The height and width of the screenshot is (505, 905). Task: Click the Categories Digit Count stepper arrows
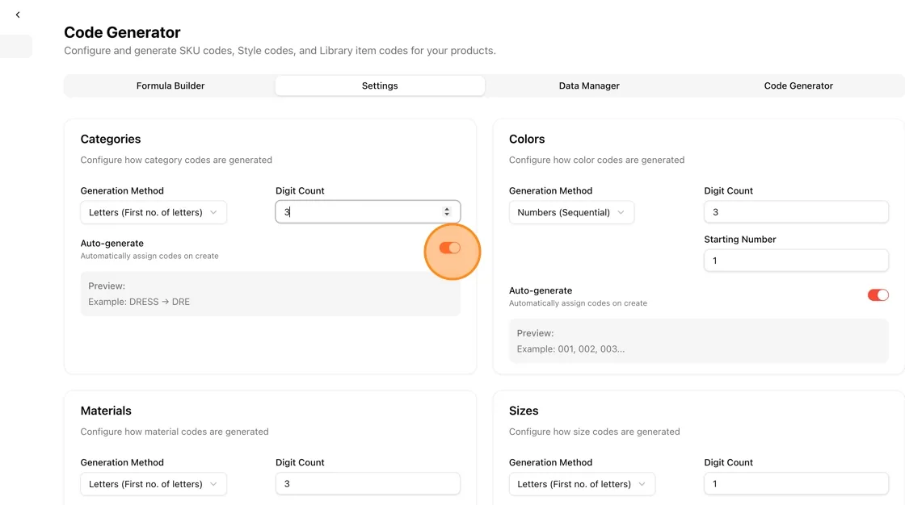447,212
